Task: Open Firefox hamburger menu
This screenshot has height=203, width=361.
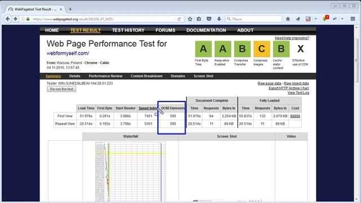Action: (x=353, y=19)
